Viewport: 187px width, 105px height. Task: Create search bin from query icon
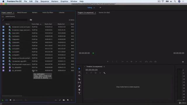[31, 20]
